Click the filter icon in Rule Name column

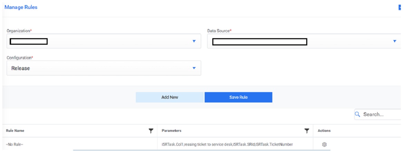click(151, 131)
